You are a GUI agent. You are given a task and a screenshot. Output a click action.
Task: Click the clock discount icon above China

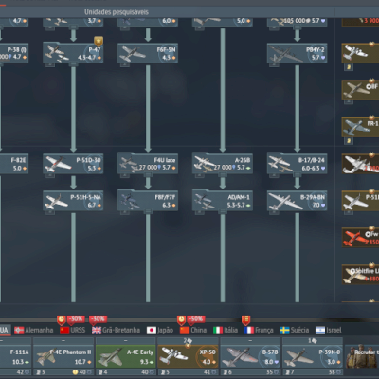coord(181,320)
